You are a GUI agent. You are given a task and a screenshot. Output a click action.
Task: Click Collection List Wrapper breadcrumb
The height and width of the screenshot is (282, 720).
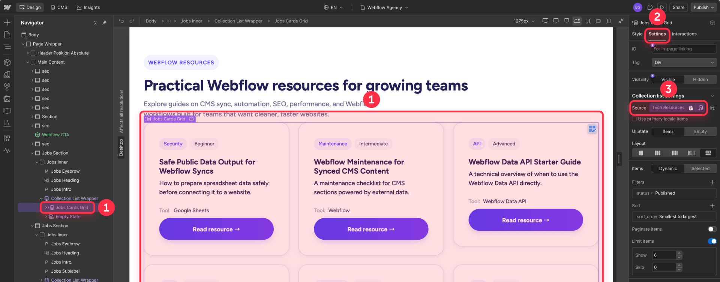pos(238,21)
